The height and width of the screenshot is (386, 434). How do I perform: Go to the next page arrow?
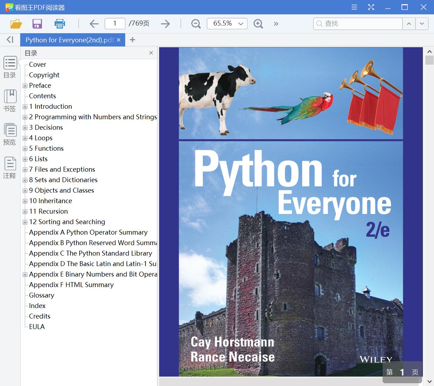165,24
